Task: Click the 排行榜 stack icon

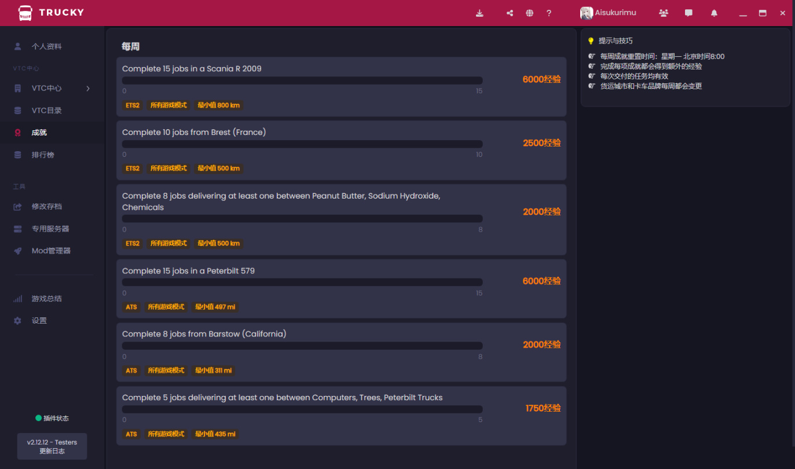Action: 18,155
